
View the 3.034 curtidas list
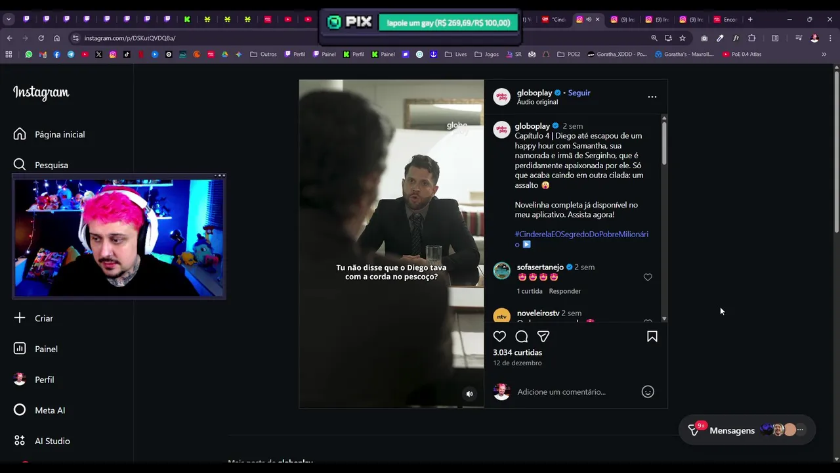pyautogui.click(x=517, y=353)
